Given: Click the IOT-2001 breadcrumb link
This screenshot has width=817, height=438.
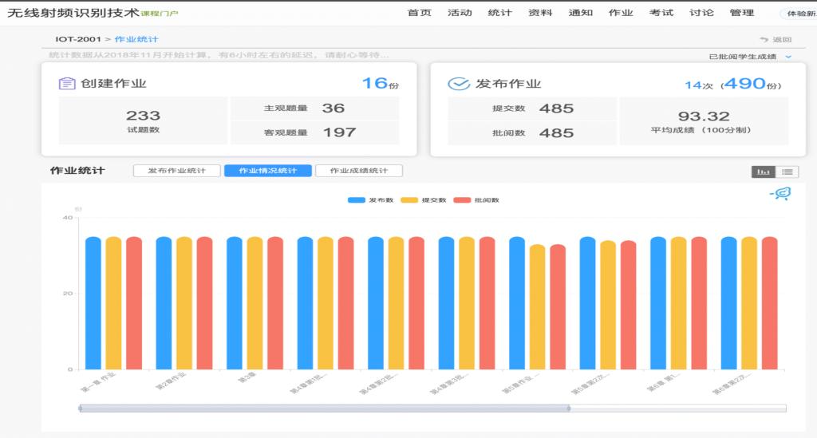Looking at the screenshot, I should 77,39.
